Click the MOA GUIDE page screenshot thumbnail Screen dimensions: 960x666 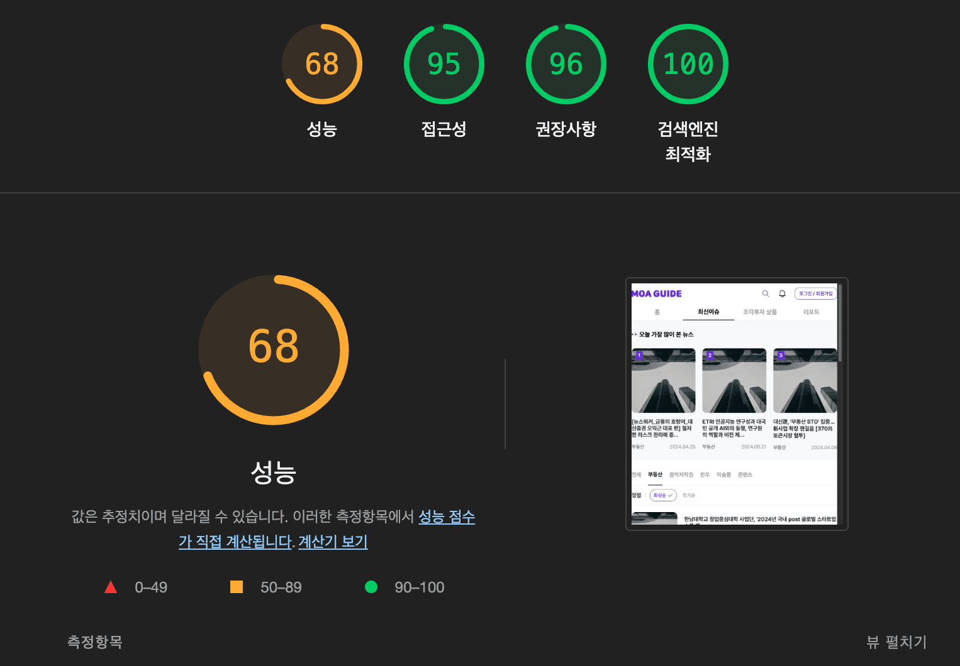(x=737, y=404)
